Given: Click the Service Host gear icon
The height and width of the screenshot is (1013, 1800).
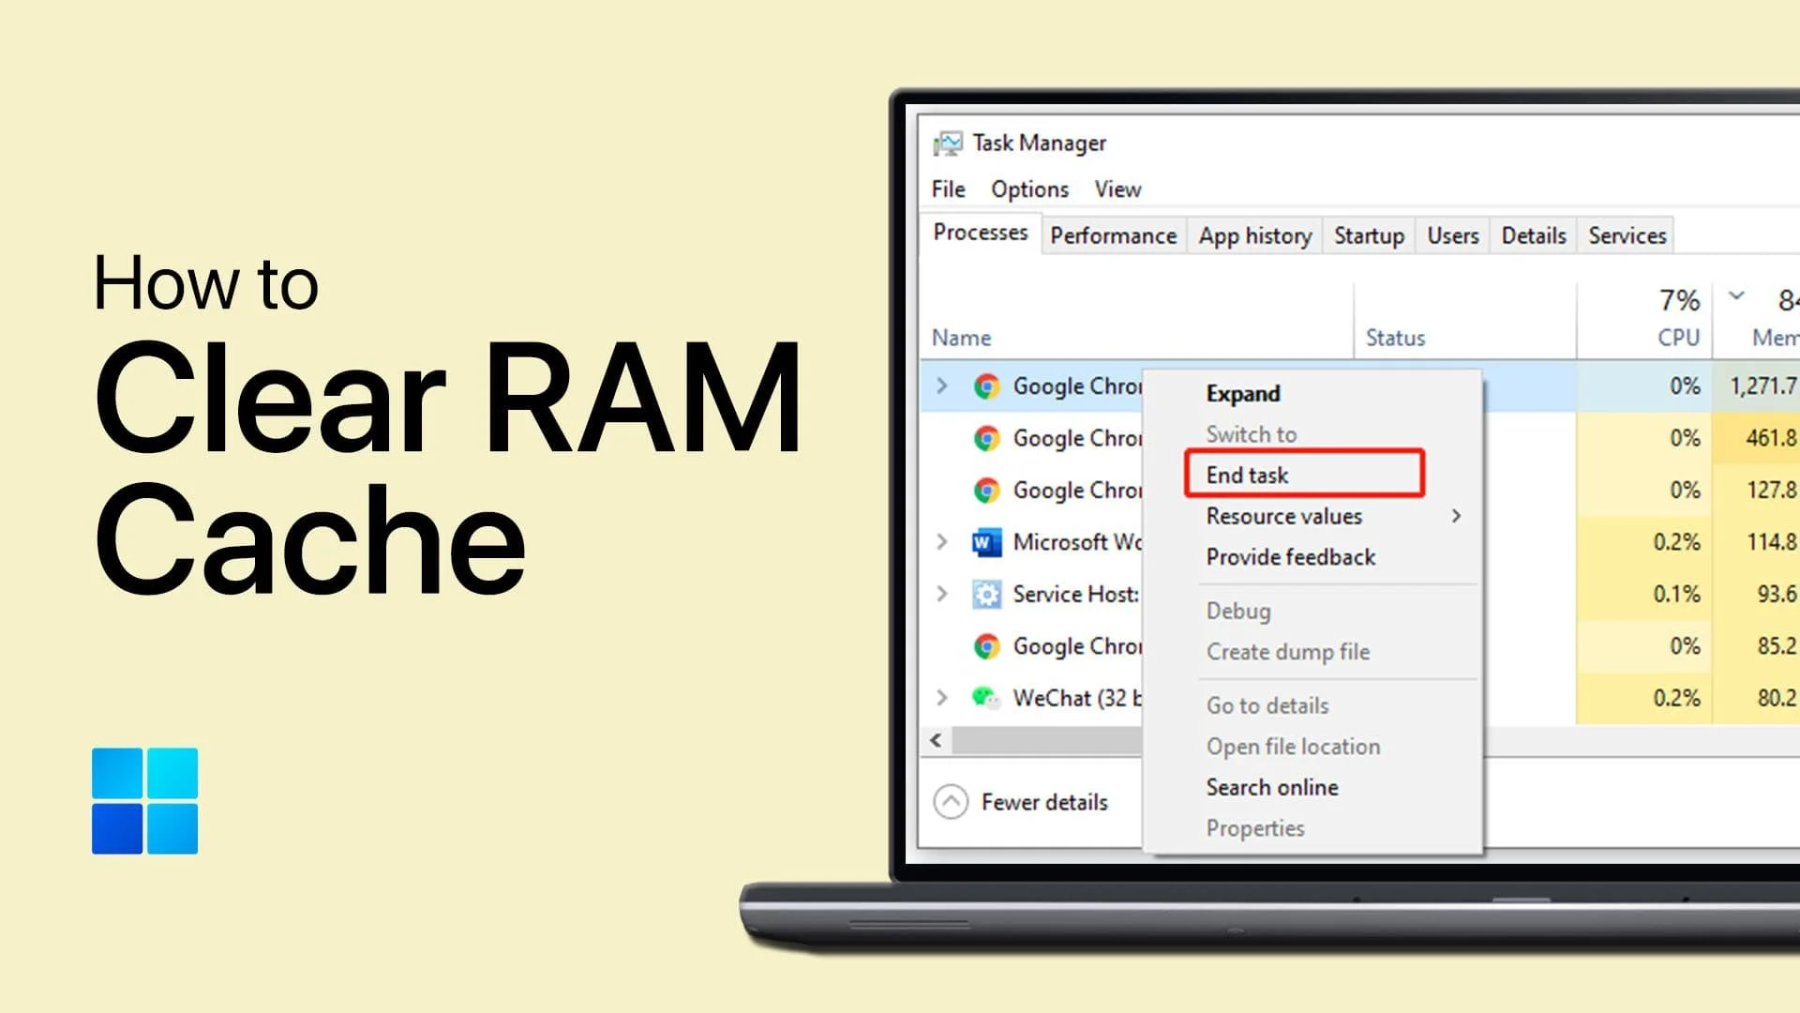Looking at the screenshot, I should coord(985,595).
